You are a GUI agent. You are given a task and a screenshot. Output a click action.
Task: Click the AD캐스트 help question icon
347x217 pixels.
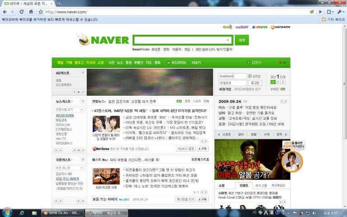(83, 73)
